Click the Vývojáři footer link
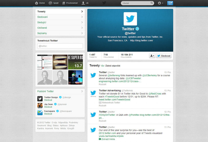Viewport: 208px width, 142px height. pyautogui.click(x=70, y=128)
